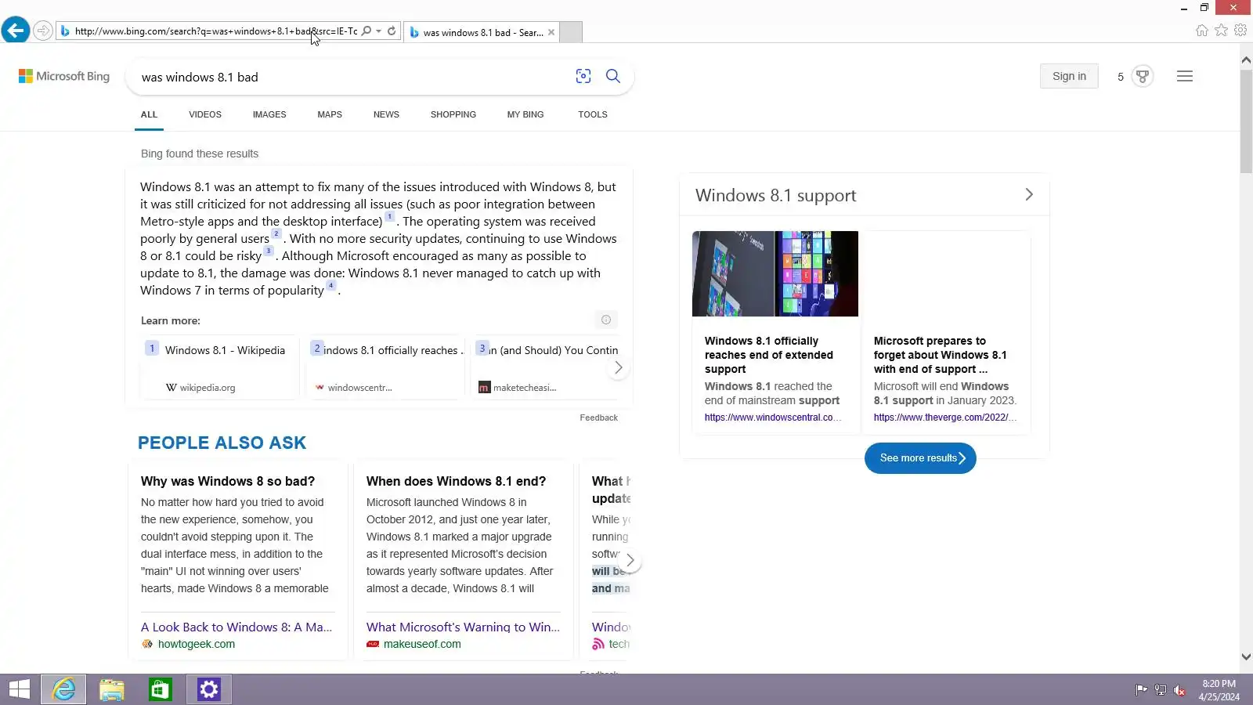The width and height of the screenshot is (1253, 705).
Task: Click the Bing search magnifier button
Action: [613, 76]
